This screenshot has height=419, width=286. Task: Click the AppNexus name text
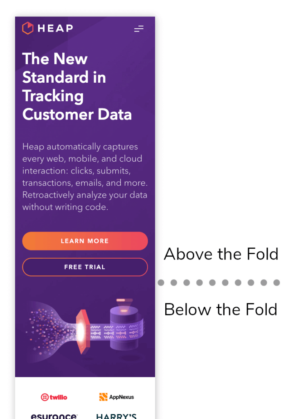click(122, 397)
